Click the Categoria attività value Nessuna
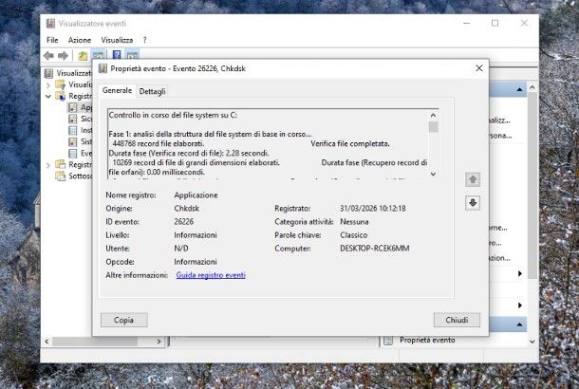Image resolution: width=579 pixels, height=389 pixels. [x=354, y=222]
